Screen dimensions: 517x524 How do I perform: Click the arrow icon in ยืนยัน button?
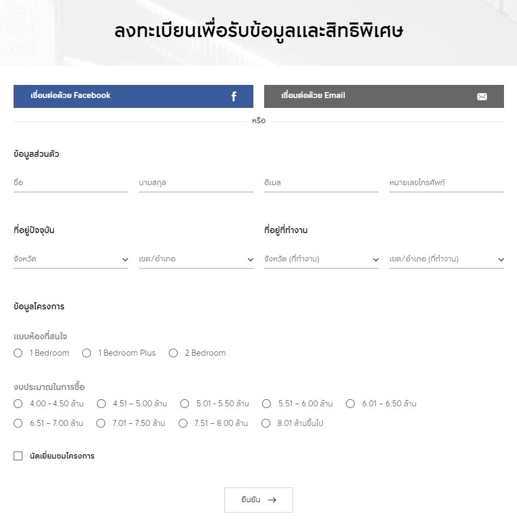coord(272,500)
